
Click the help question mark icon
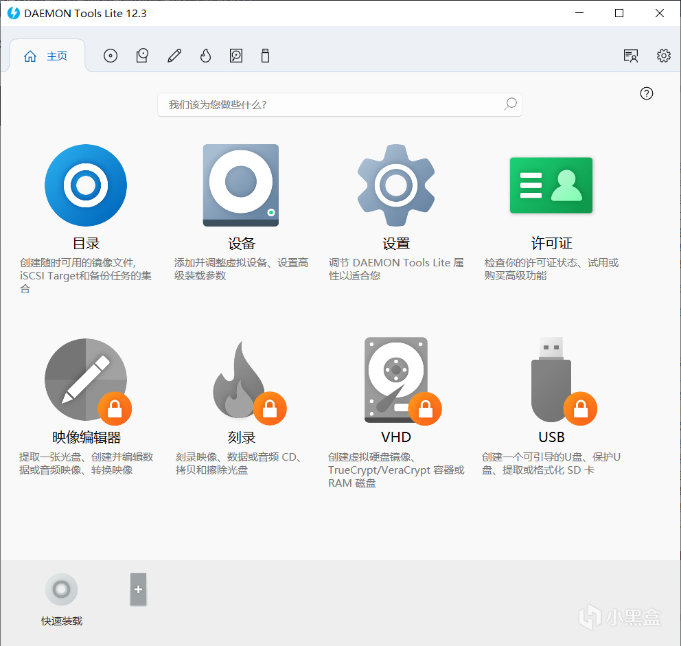click(x=646, y=93)
